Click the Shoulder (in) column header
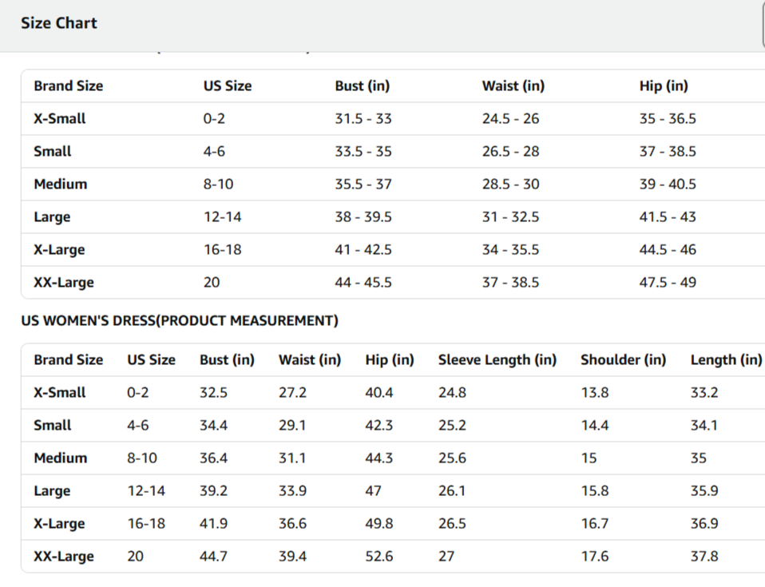The width and height of the screenshot is (765, 587). pos(623,360)
